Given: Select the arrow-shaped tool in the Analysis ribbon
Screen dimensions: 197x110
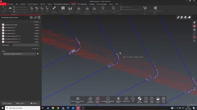Looking at the screenshot, I should 54,8.
